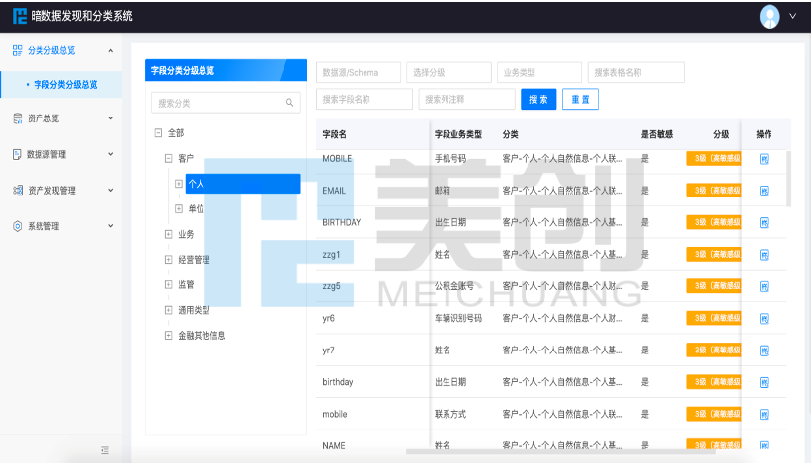Expand 系统管理 menu chevron
Viewport: 812px width, 468px height.
[111, 226]
